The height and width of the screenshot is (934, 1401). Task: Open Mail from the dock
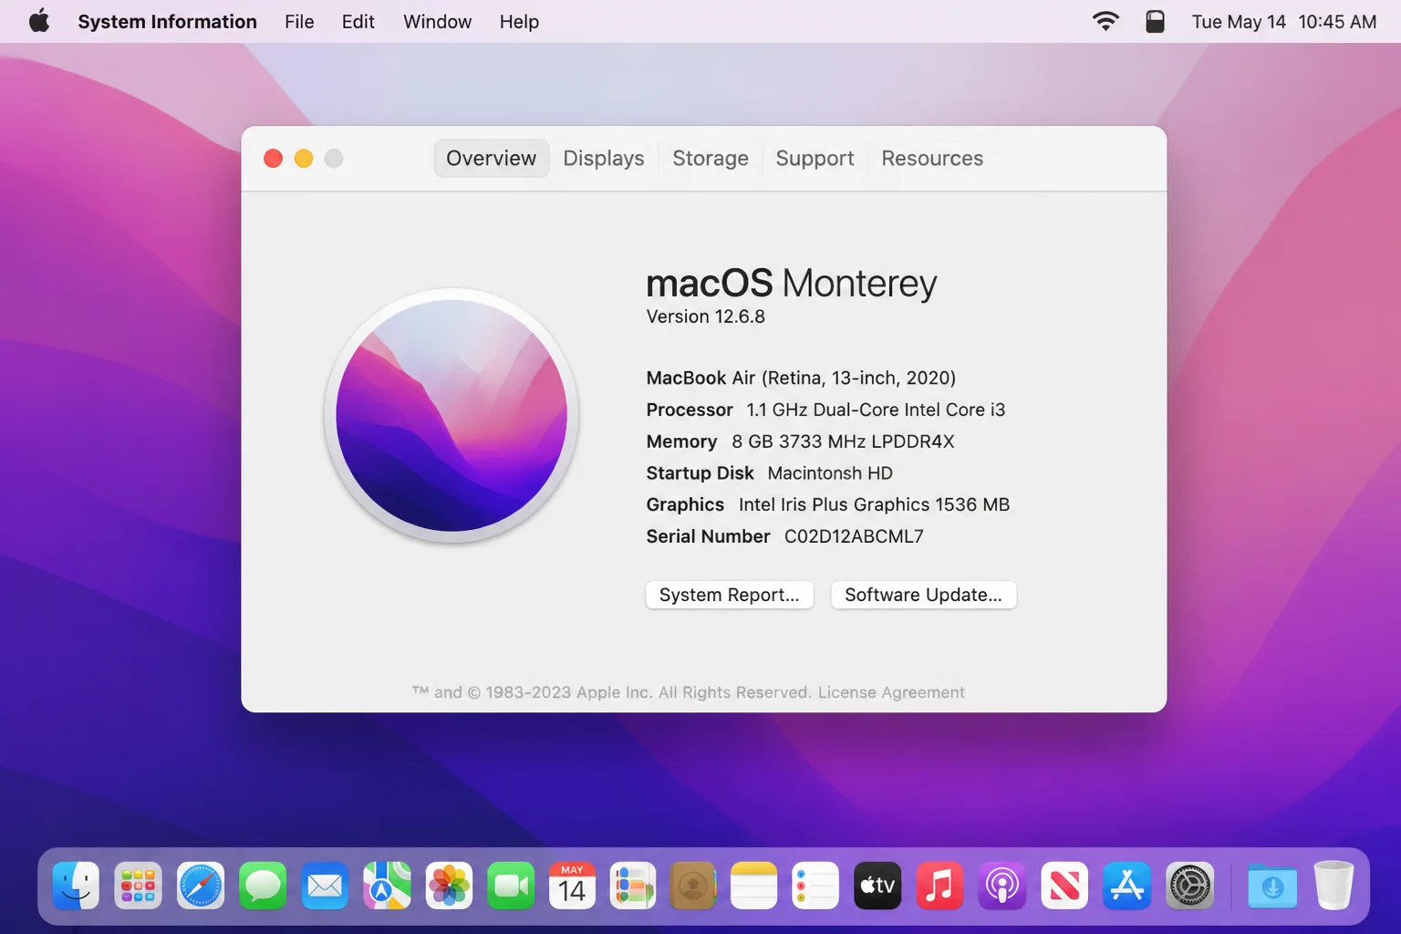click(325, 886)
